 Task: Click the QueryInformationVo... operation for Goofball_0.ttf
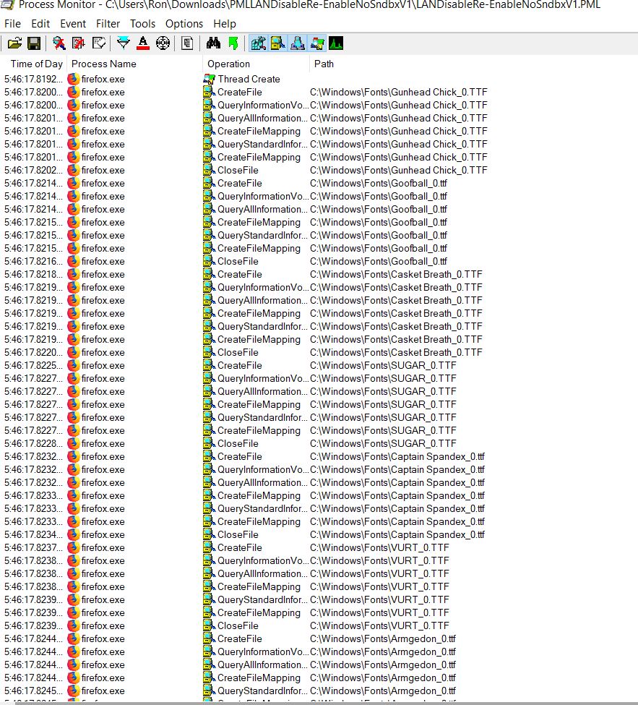[263, 197]
